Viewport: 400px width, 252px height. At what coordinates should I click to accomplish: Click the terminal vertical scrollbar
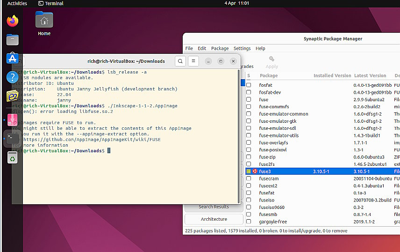(x=238, y=136)
